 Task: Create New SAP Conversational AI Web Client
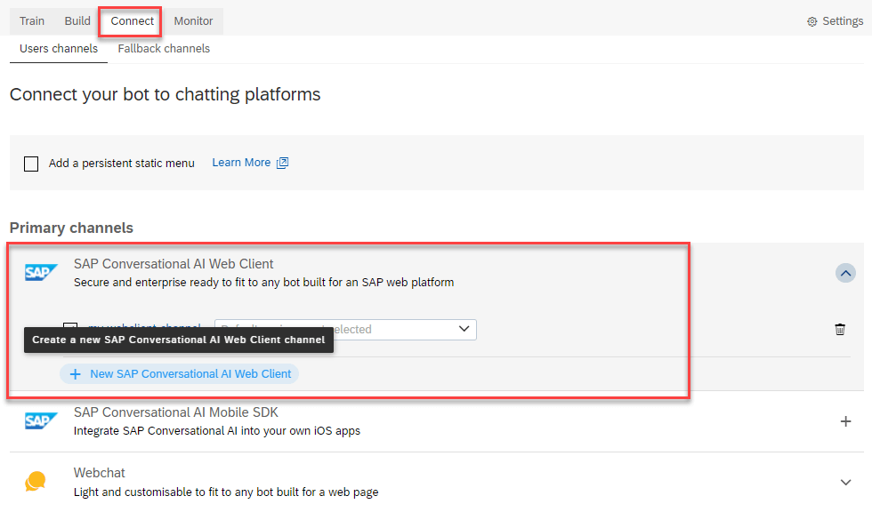[179, 374]
